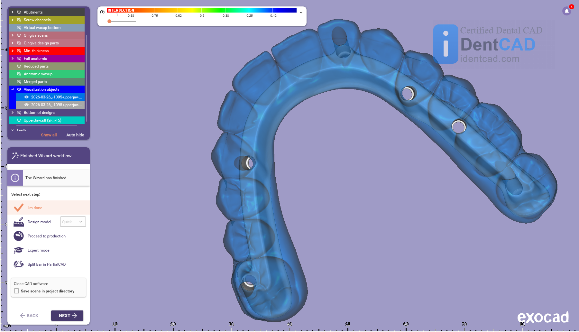Click the Design model icon
579x332 pixels.
coord(19,222)
